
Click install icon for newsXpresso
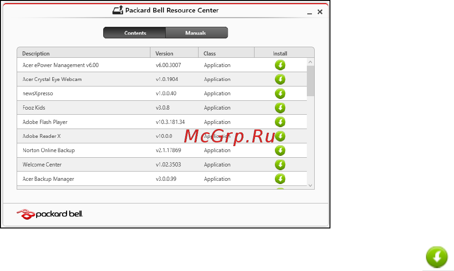[x=280, y=93]
